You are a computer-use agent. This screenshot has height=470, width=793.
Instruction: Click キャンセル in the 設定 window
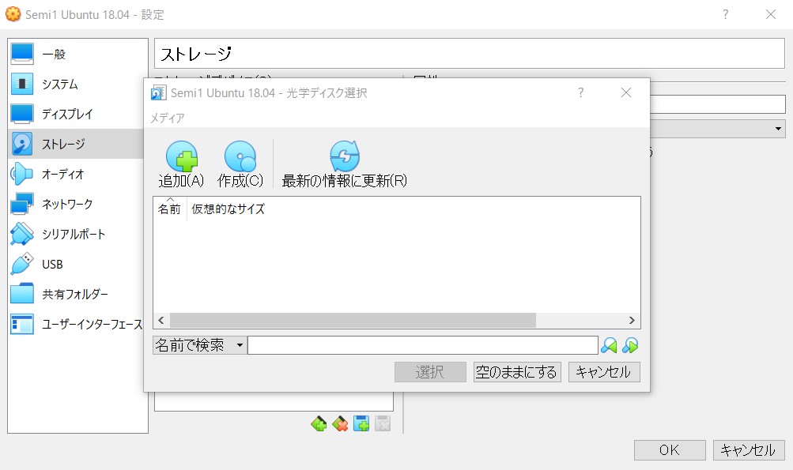point(749,449)
